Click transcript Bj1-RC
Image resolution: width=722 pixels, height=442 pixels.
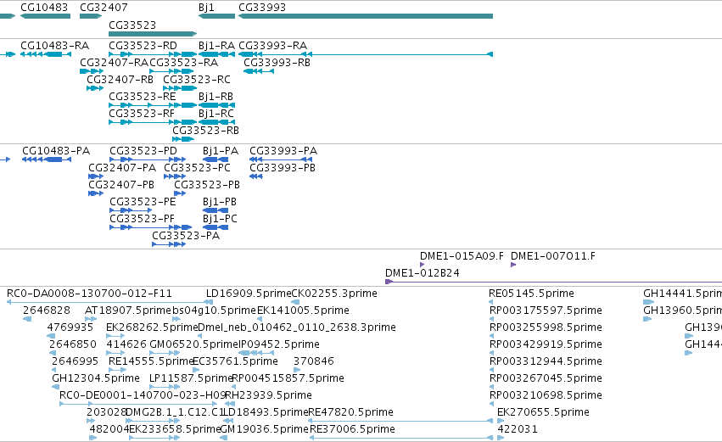click(216, 114)
